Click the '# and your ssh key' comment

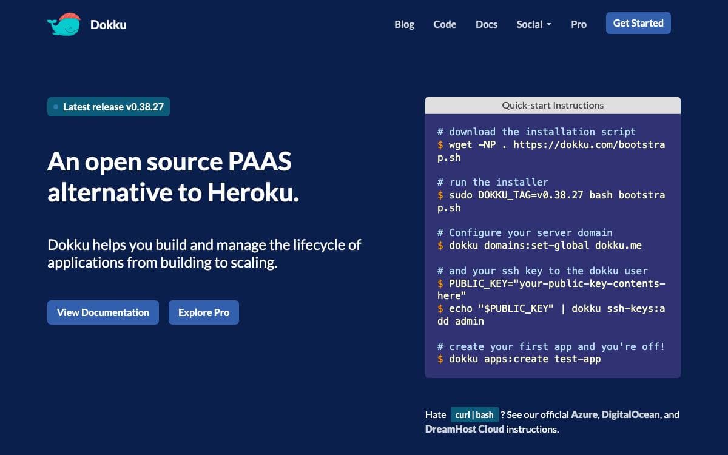(x=542, y=271)
